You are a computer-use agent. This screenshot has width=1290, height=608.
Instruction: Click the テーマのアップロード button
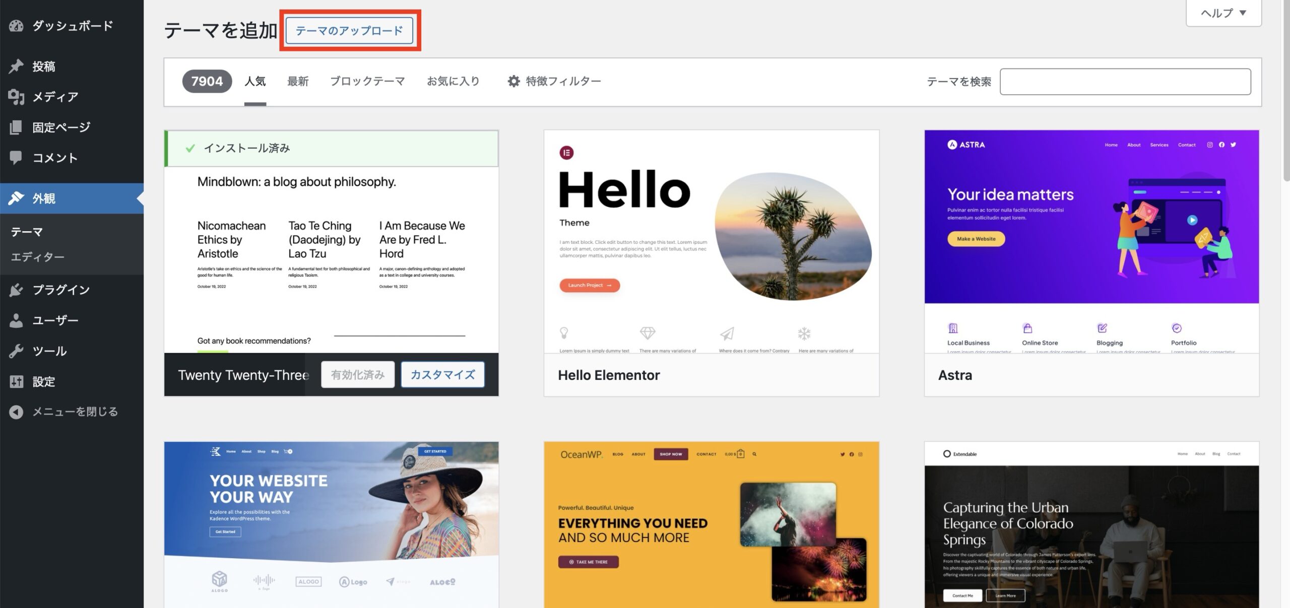pyautogui.click(x=349, y=30)
